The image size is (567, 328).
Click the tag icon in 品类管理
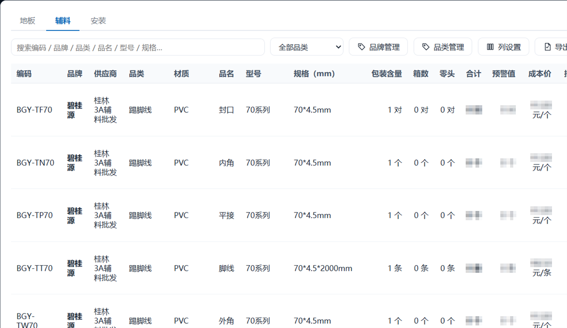pyautogui.click(x=425, y=47)
